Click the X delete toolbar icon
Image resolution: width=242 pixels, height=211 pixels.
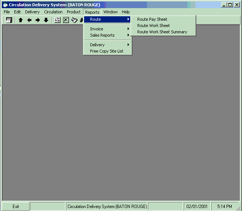[66, 20]
